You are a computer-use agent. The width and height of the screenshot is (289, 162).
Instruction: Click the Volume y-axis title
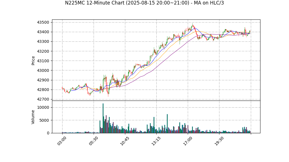pyautogui.click(x=33, y=117)
